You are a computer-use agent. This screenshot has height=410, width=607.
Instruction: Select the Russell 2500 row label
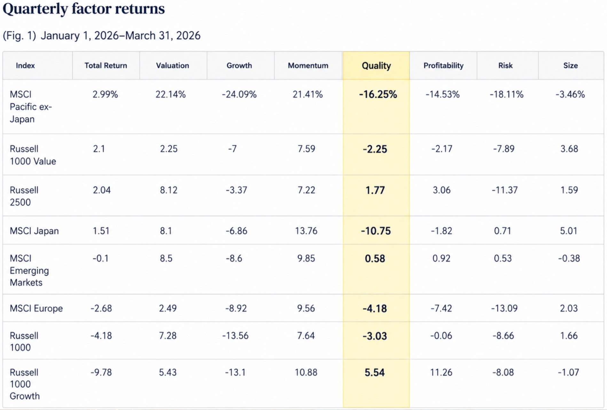tap(24, 196)
